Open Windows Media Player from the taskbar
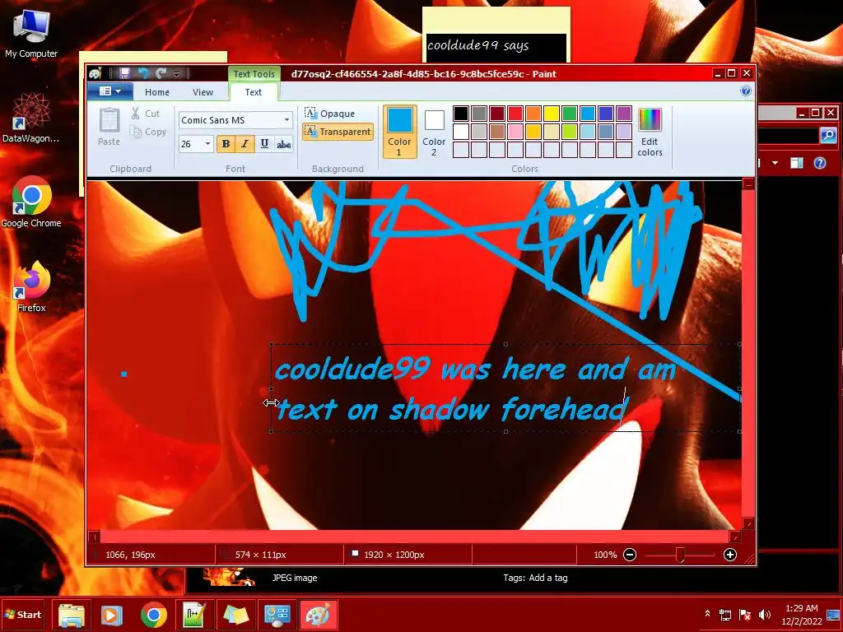 point(112,615)
